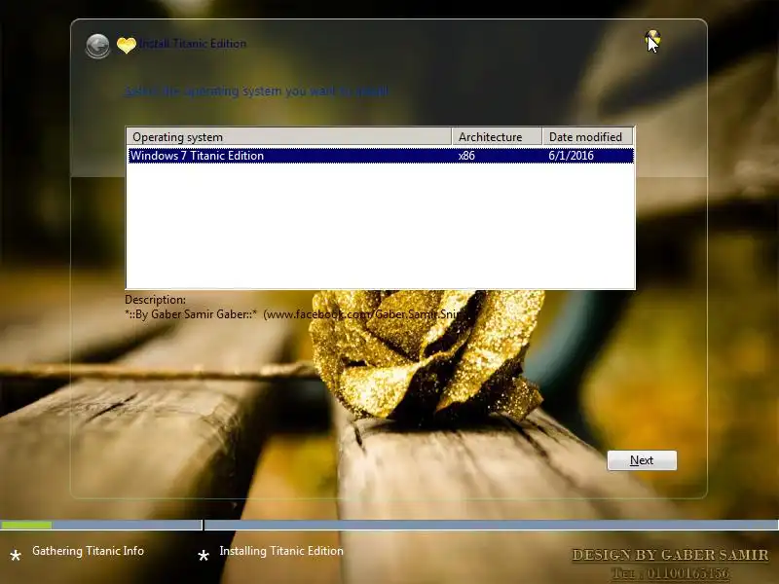The image size is (779, 584).
Task: Select the Windows 7 Titanic Edition row
Action: 381,156
